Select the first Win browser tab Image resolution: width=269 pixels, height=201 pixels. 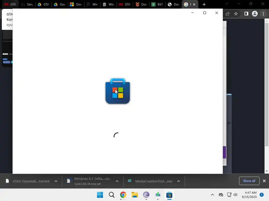[x=92, y=4]
